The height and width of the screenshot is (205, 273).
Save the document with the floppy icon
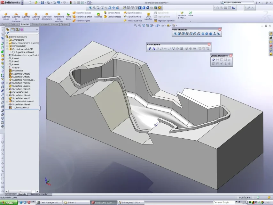tap(42, 3)
